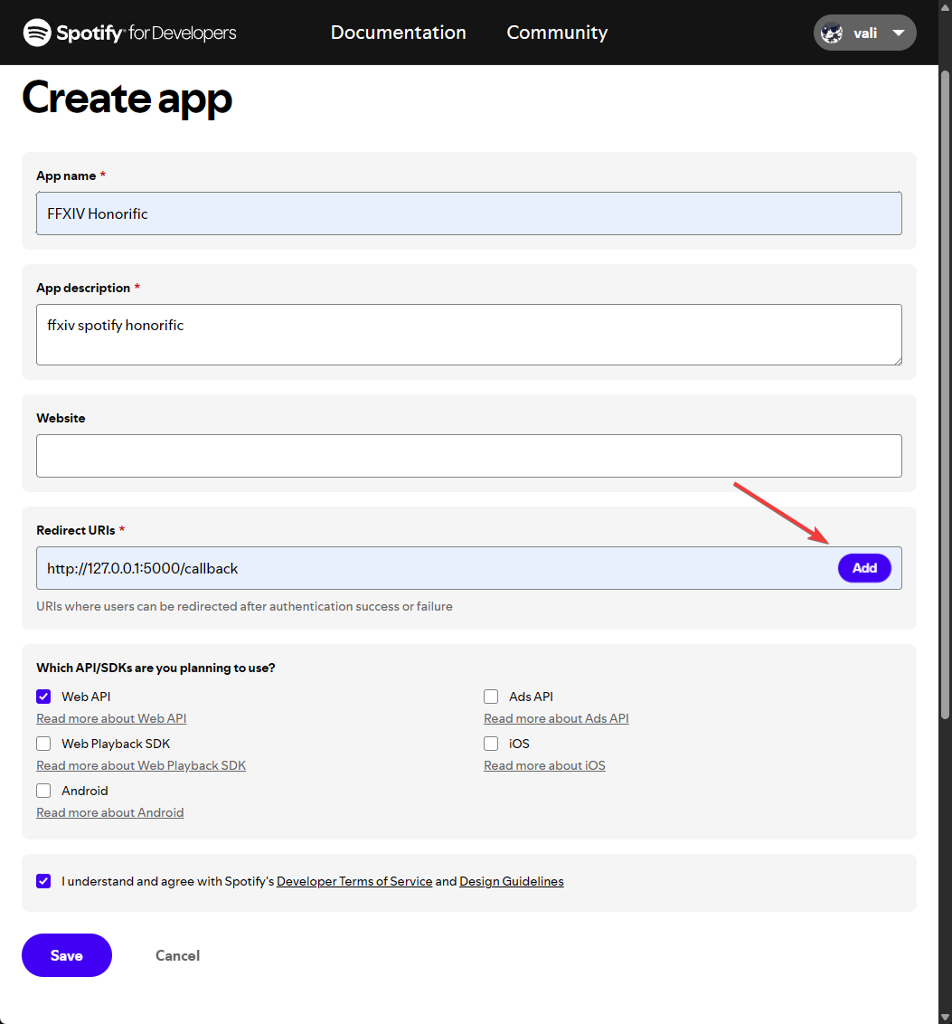Open the Community menu
The height and width of the screenshot is (1024, 952).
pos(557,33)
